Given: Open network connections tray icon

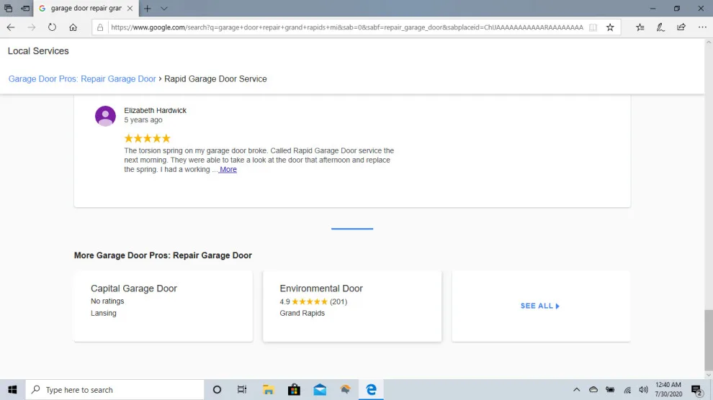Looking at the screenshot, I should [x=627, y=389].
